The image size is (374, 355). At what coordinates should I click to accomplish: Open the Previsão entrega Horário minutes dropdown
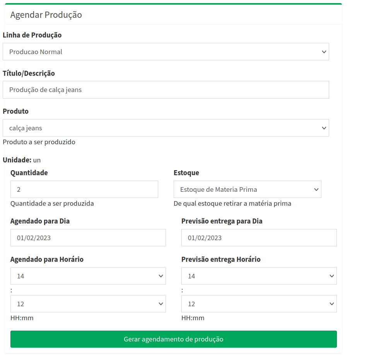click(259, 304)
